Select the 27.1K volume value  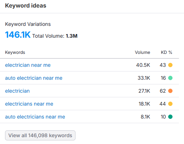tap(144, 91)
